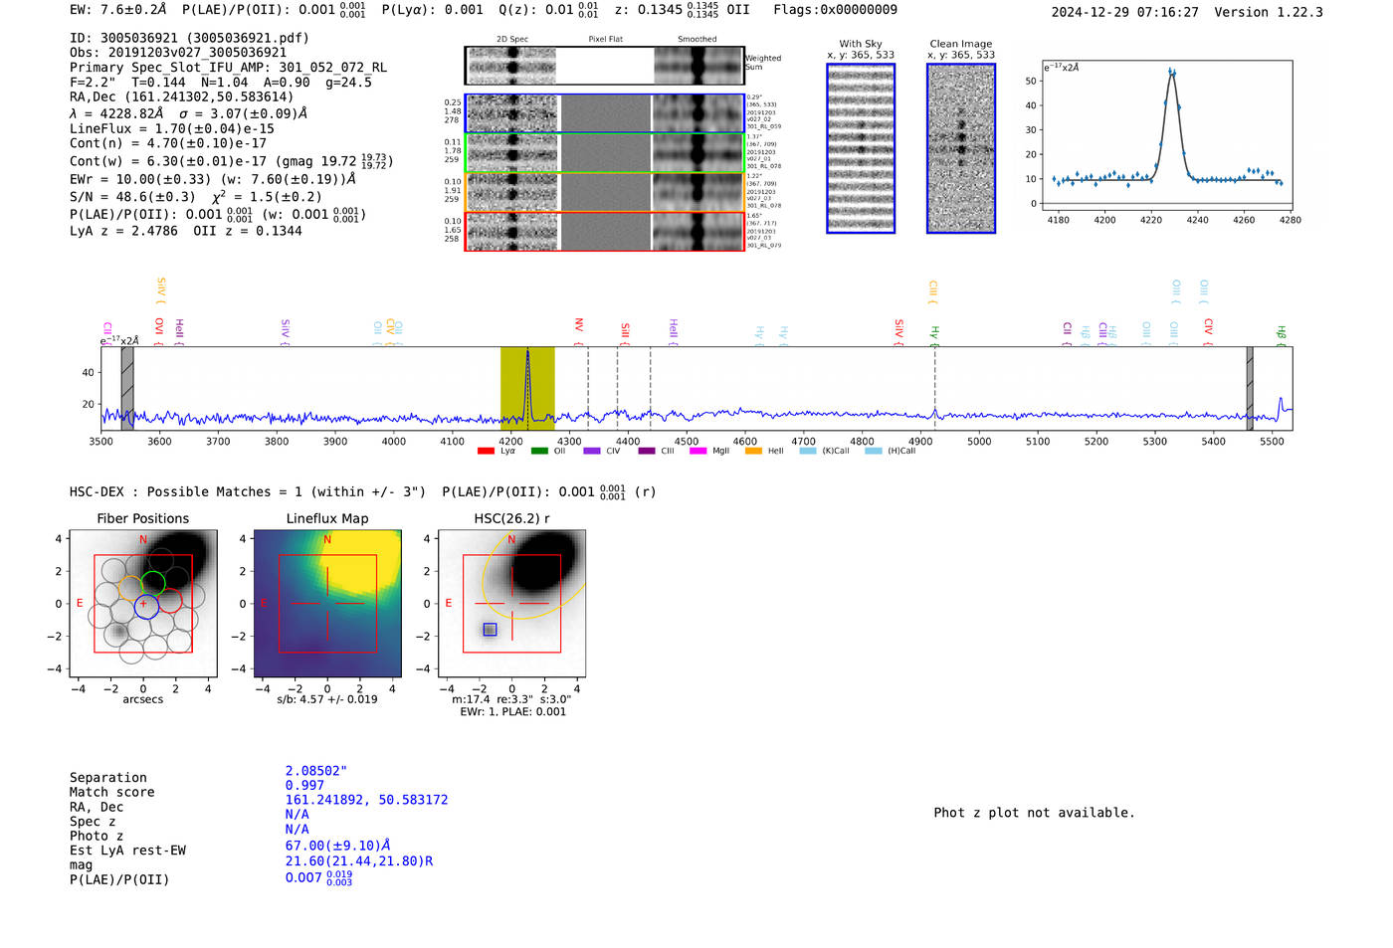The width and height of the screenshot is (1393, 948).
Task: Click the green Hβ line marker
Action: (x=1281, y=336)
